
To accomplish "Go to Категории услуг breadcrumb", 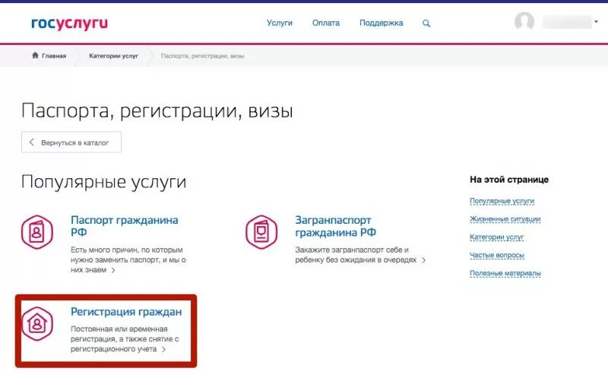I will coord(113,55).
